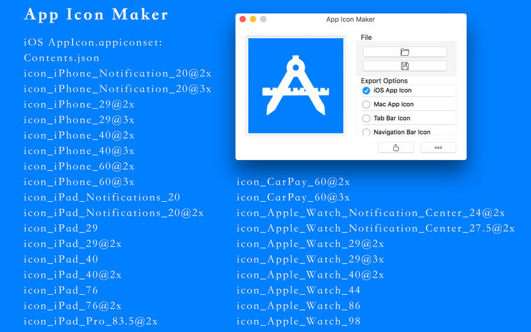Click icon_iPhone_29@3x text

click(79, 120)
